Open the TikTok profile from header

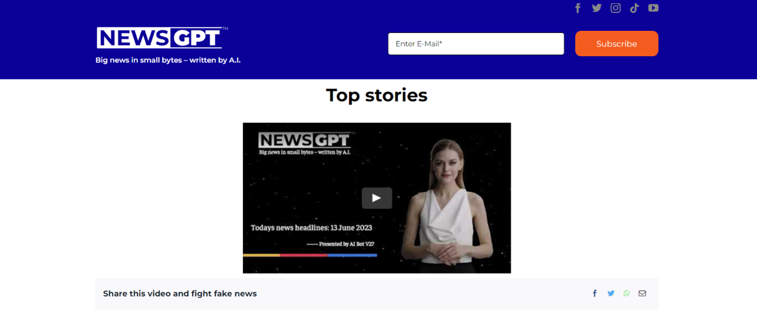(634, 8)
